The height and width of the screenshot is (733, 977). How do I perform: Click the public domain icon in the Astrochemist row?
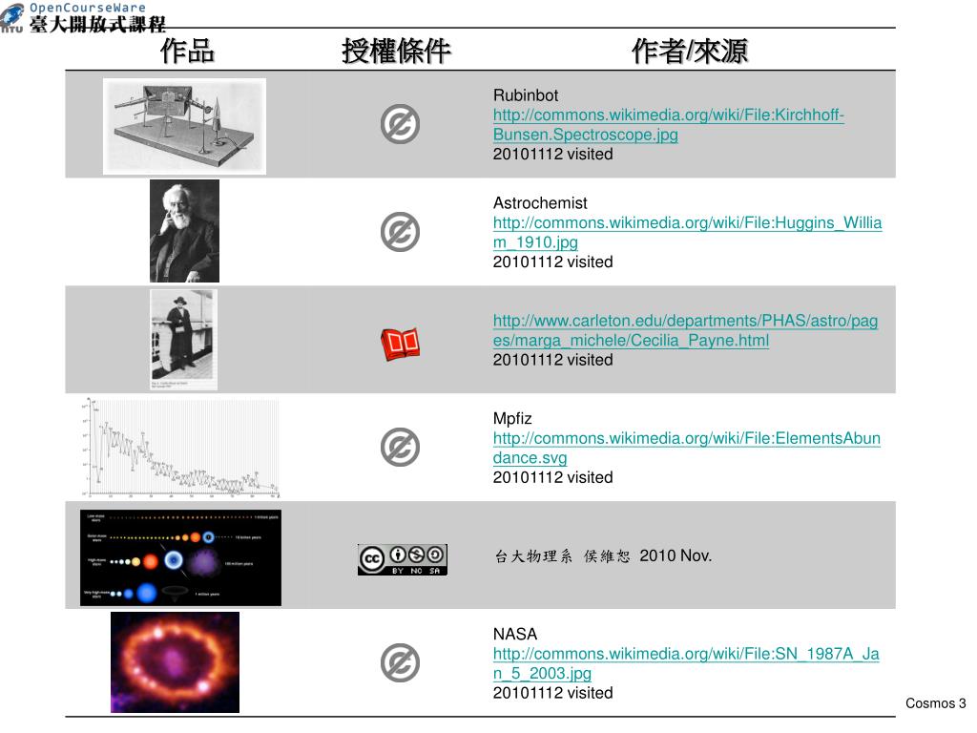(x=400, y=232)
